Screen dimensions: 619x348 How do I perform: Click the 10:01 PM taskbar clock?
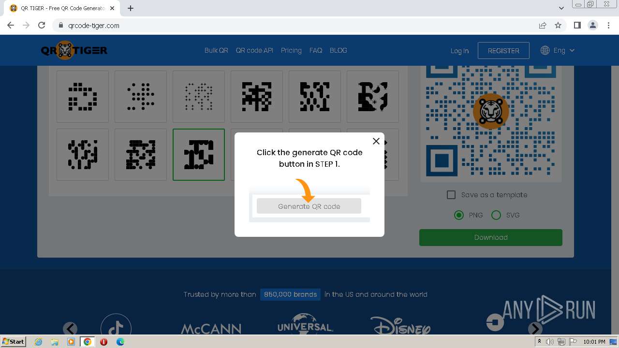(x=594, y=342)
